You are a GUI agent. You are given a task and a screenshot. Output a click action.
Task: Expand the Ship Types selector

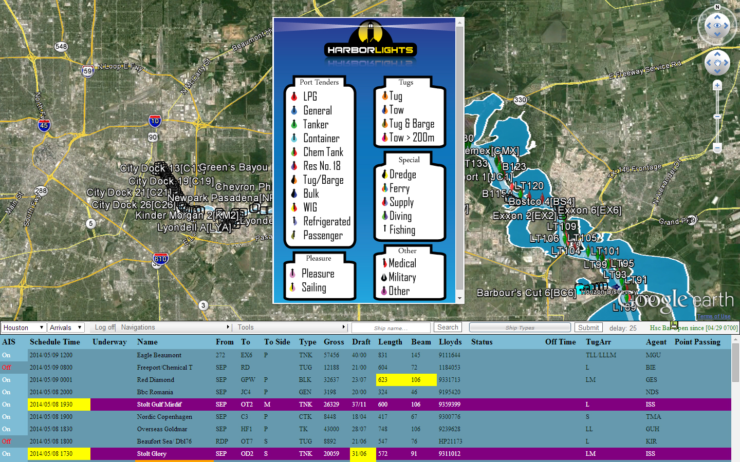520,328
